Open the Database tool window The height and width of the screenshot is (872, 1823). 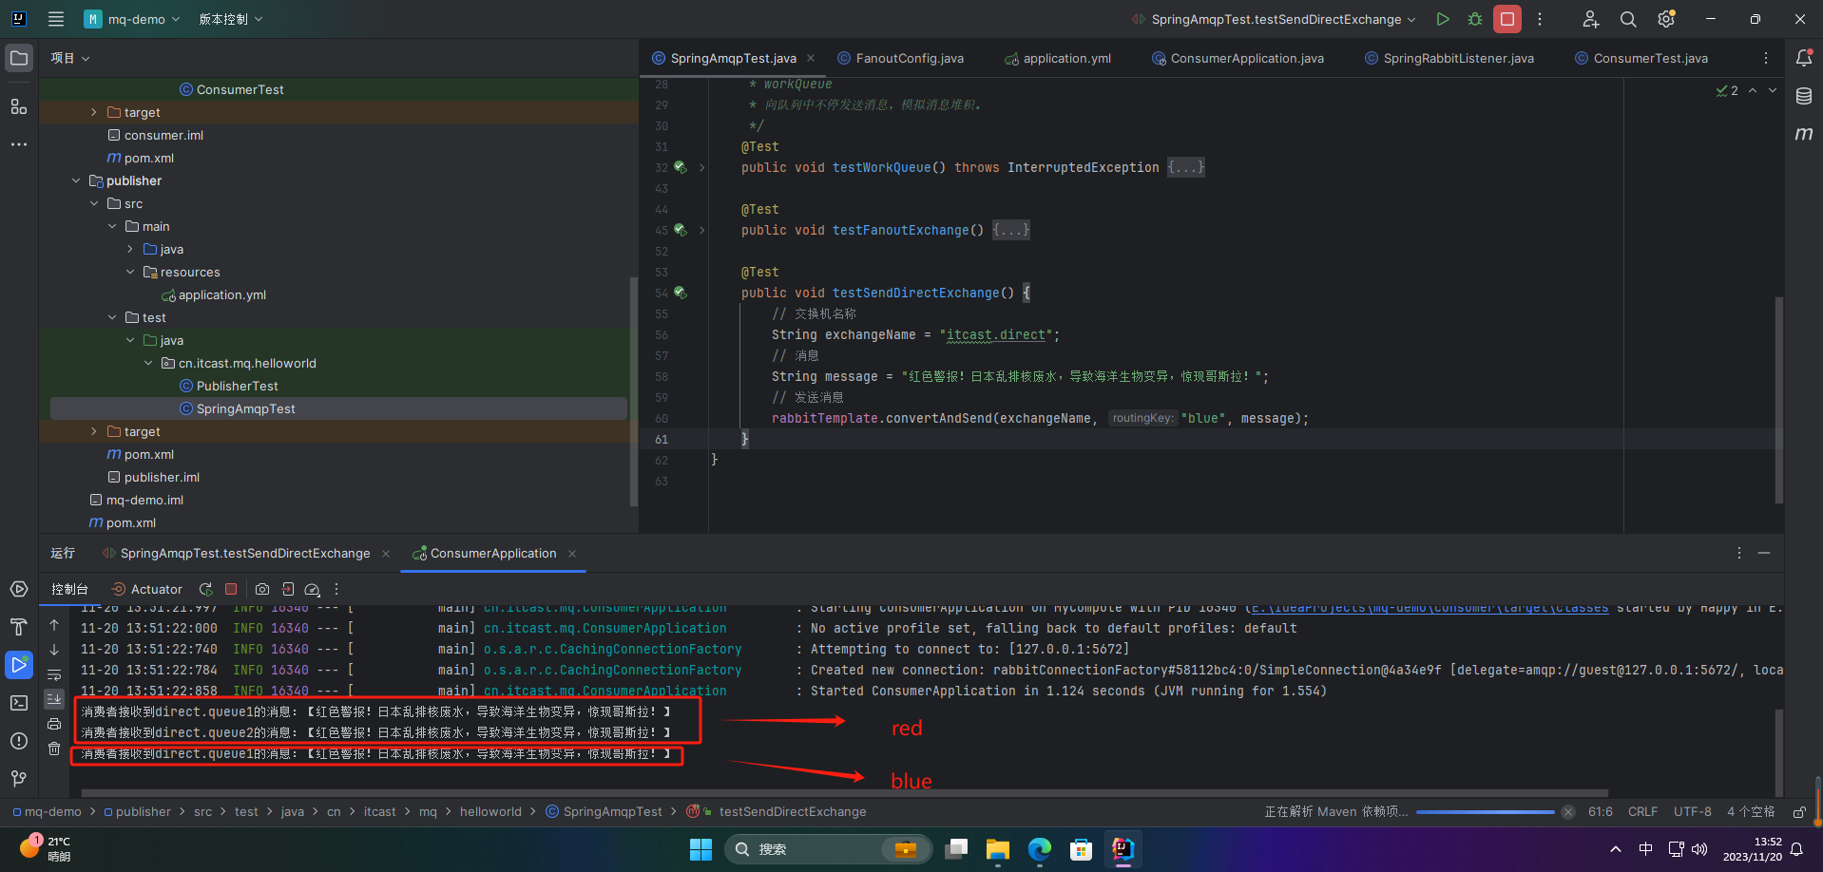click(x=1804, y=96)
